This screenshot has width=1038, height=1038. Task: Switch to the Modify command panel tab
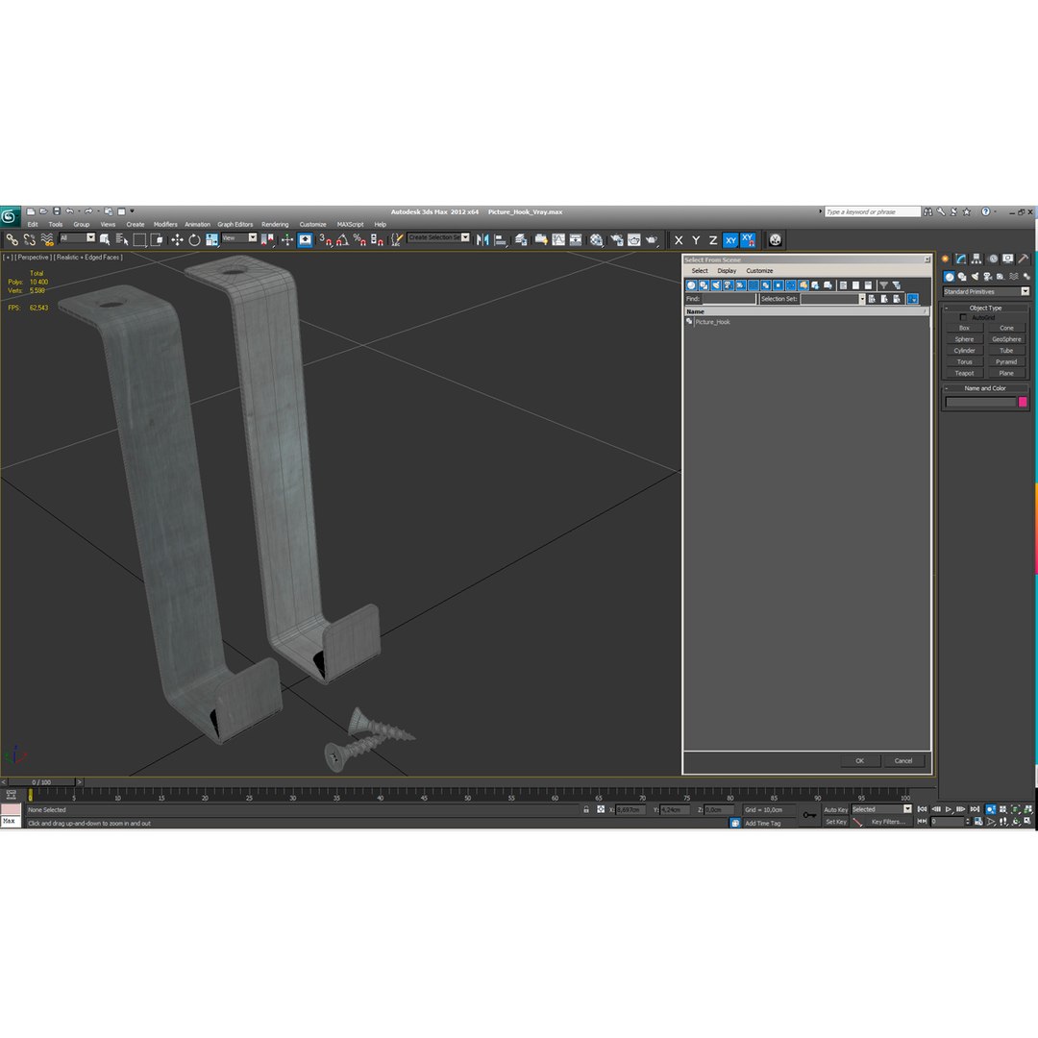pos(960,259)
